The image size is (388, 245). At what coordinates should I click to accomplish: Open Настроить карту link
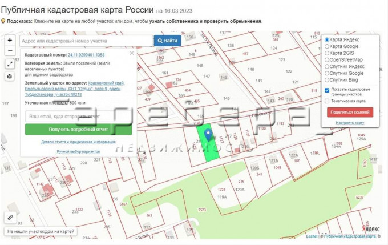350,123
